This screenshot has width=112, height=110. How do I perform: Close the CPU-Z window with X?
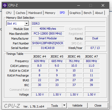pyautogui.click(x=103, y=5)
